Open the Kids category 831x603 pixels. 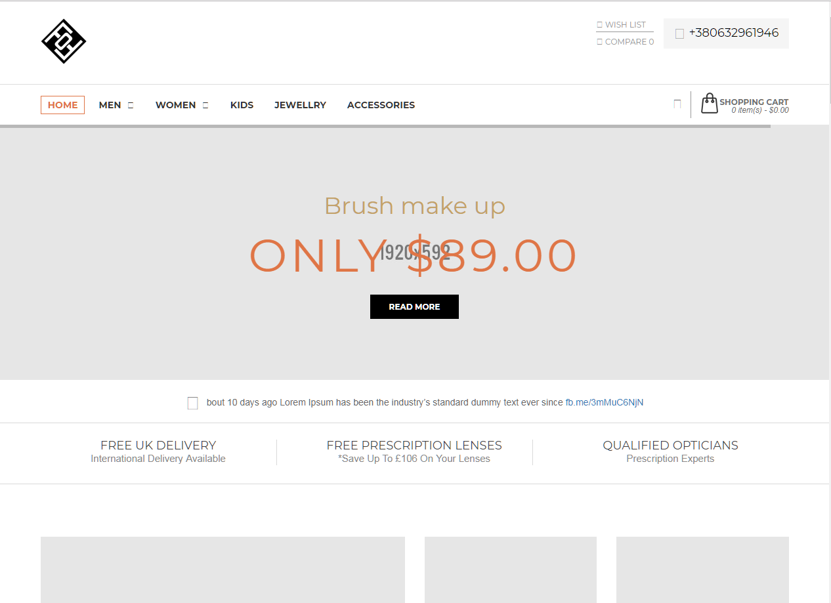tap(242, 105)
